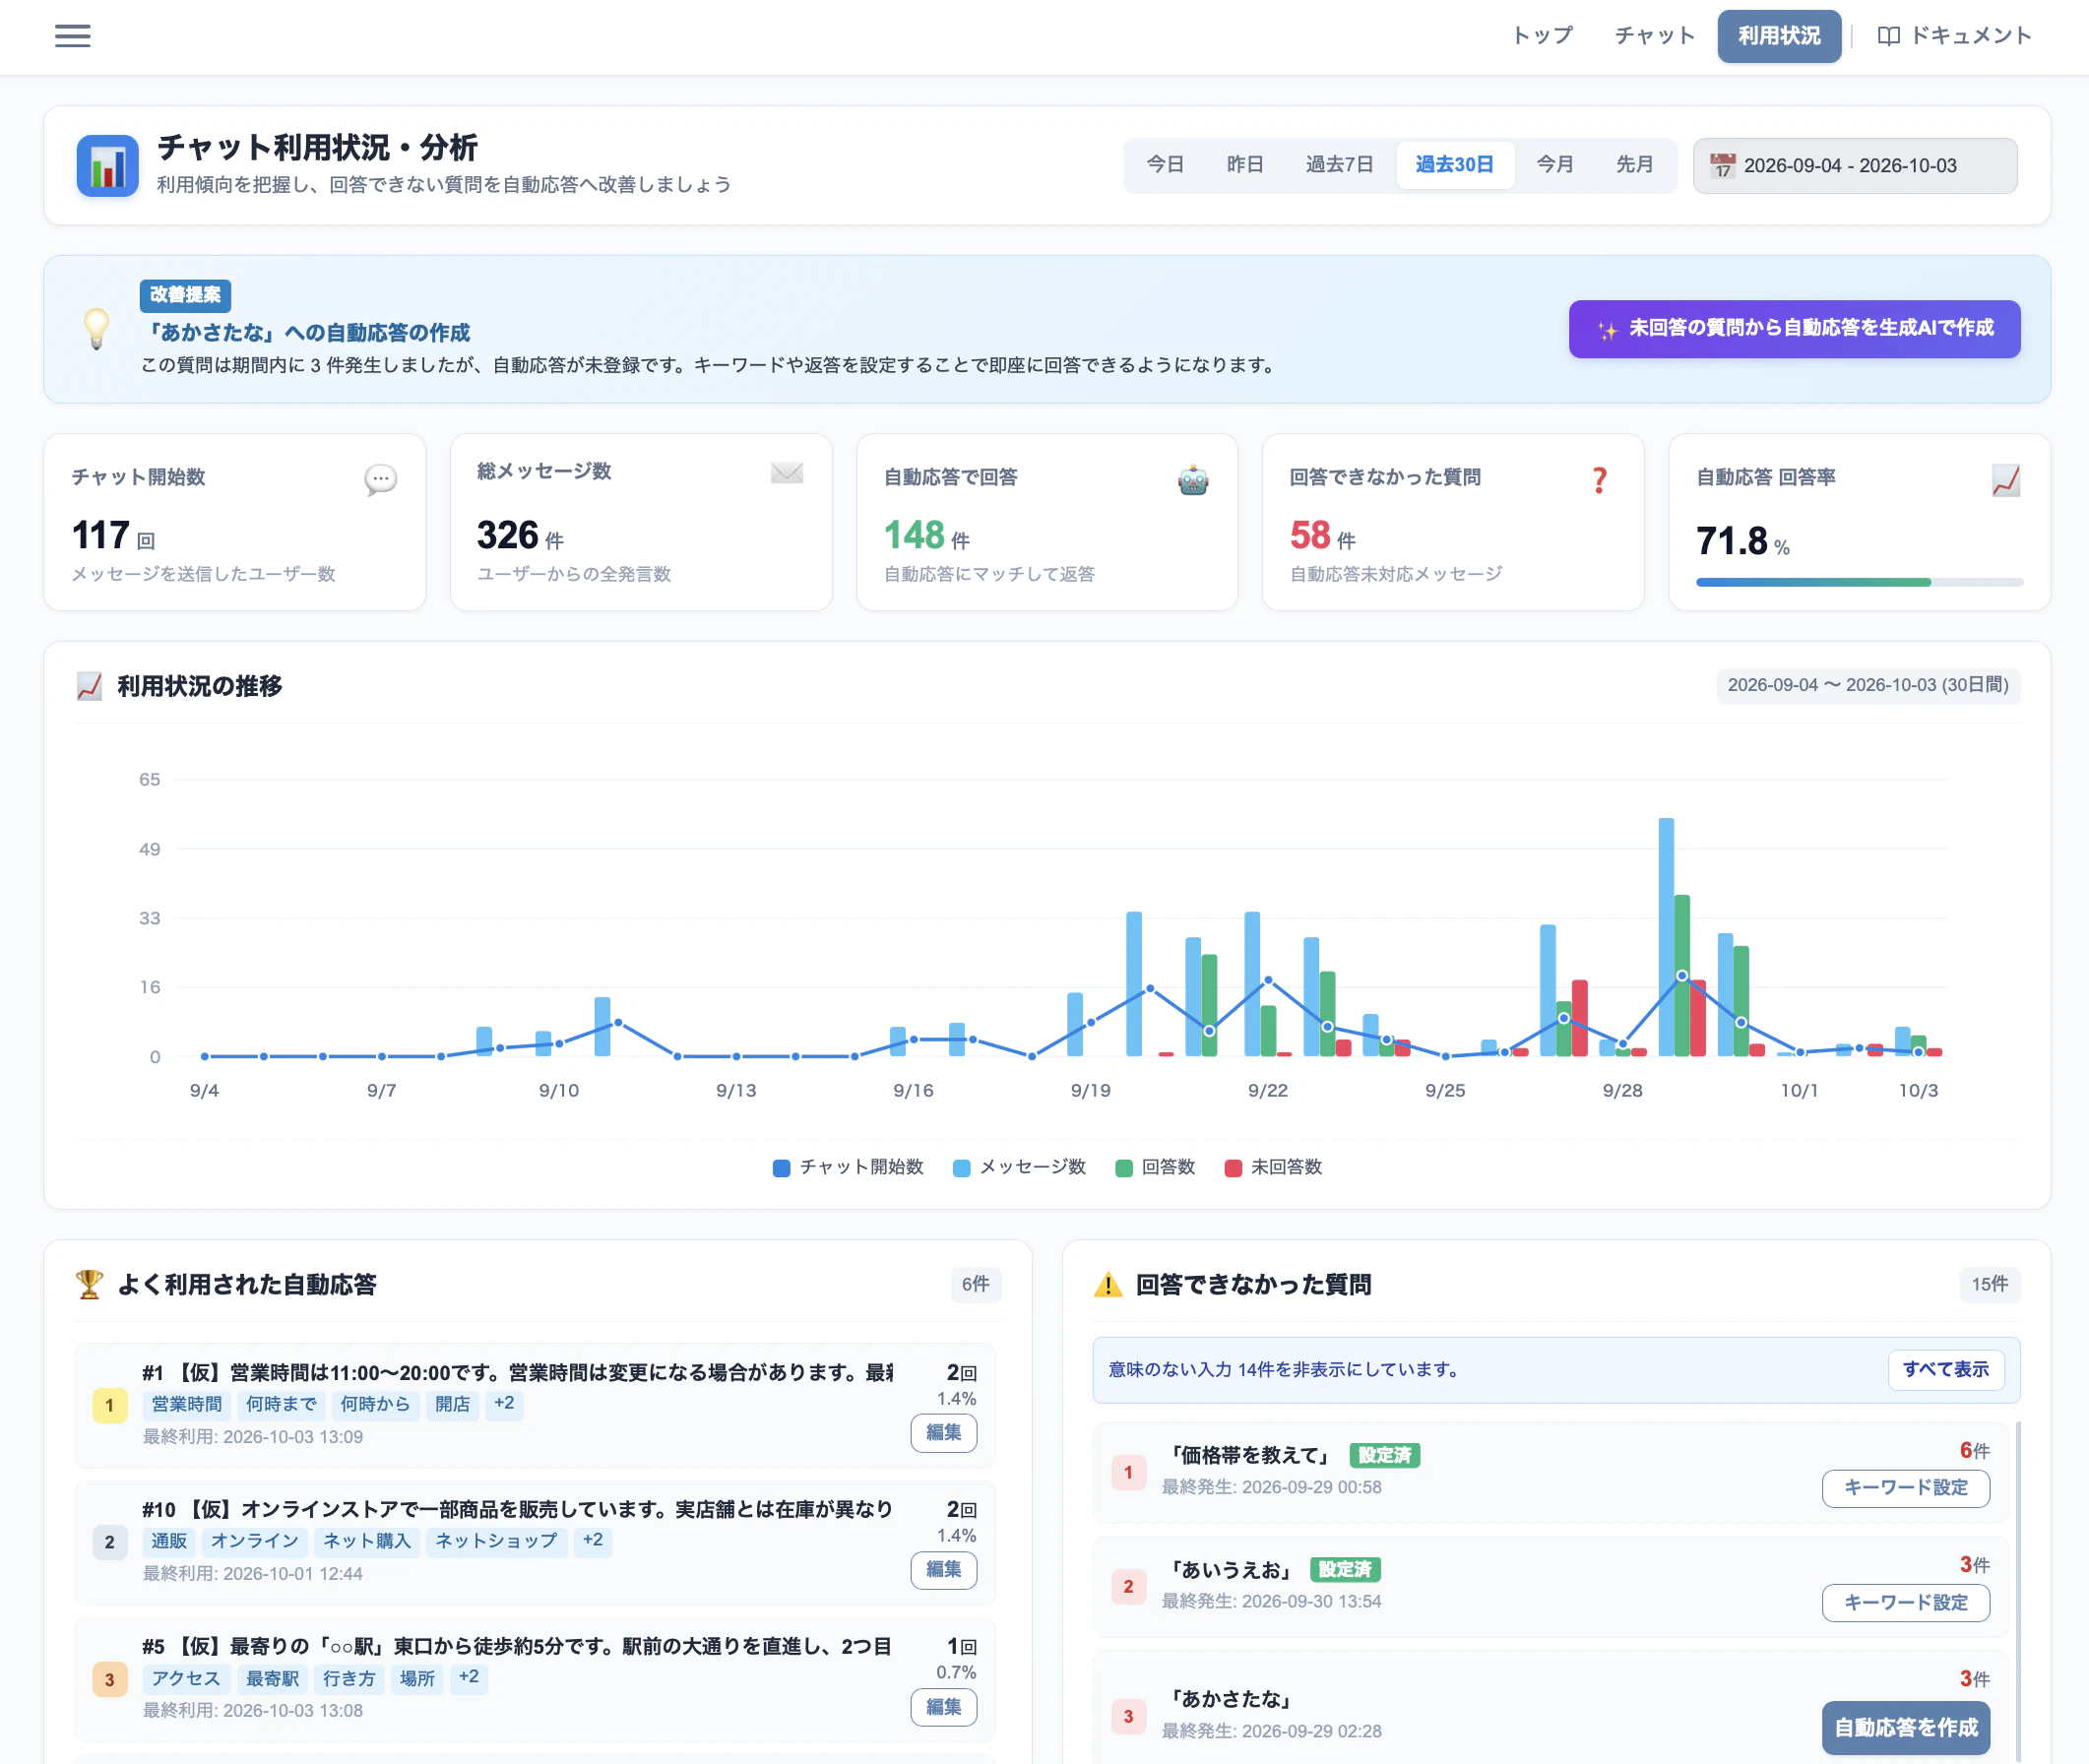Go to トップ in navigation
This screenshot has height=1764, width=2089.
[x=1542, y=36]
